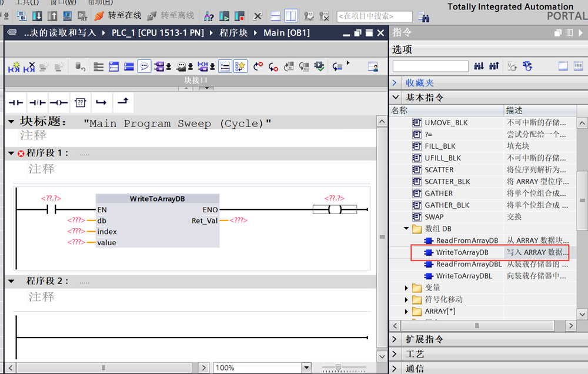Toggle network comments display
Image resolution: width=588 pixels, height=374 pixels.
pos(144,66)
